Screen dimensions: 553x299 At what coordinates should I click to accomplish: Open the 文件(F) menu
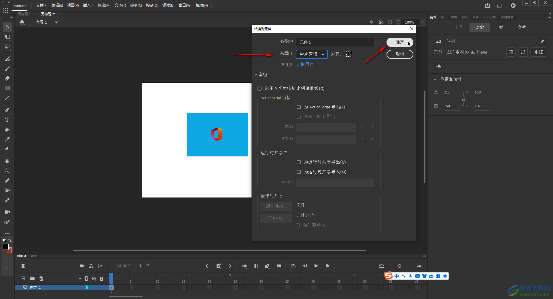[41, 5]
